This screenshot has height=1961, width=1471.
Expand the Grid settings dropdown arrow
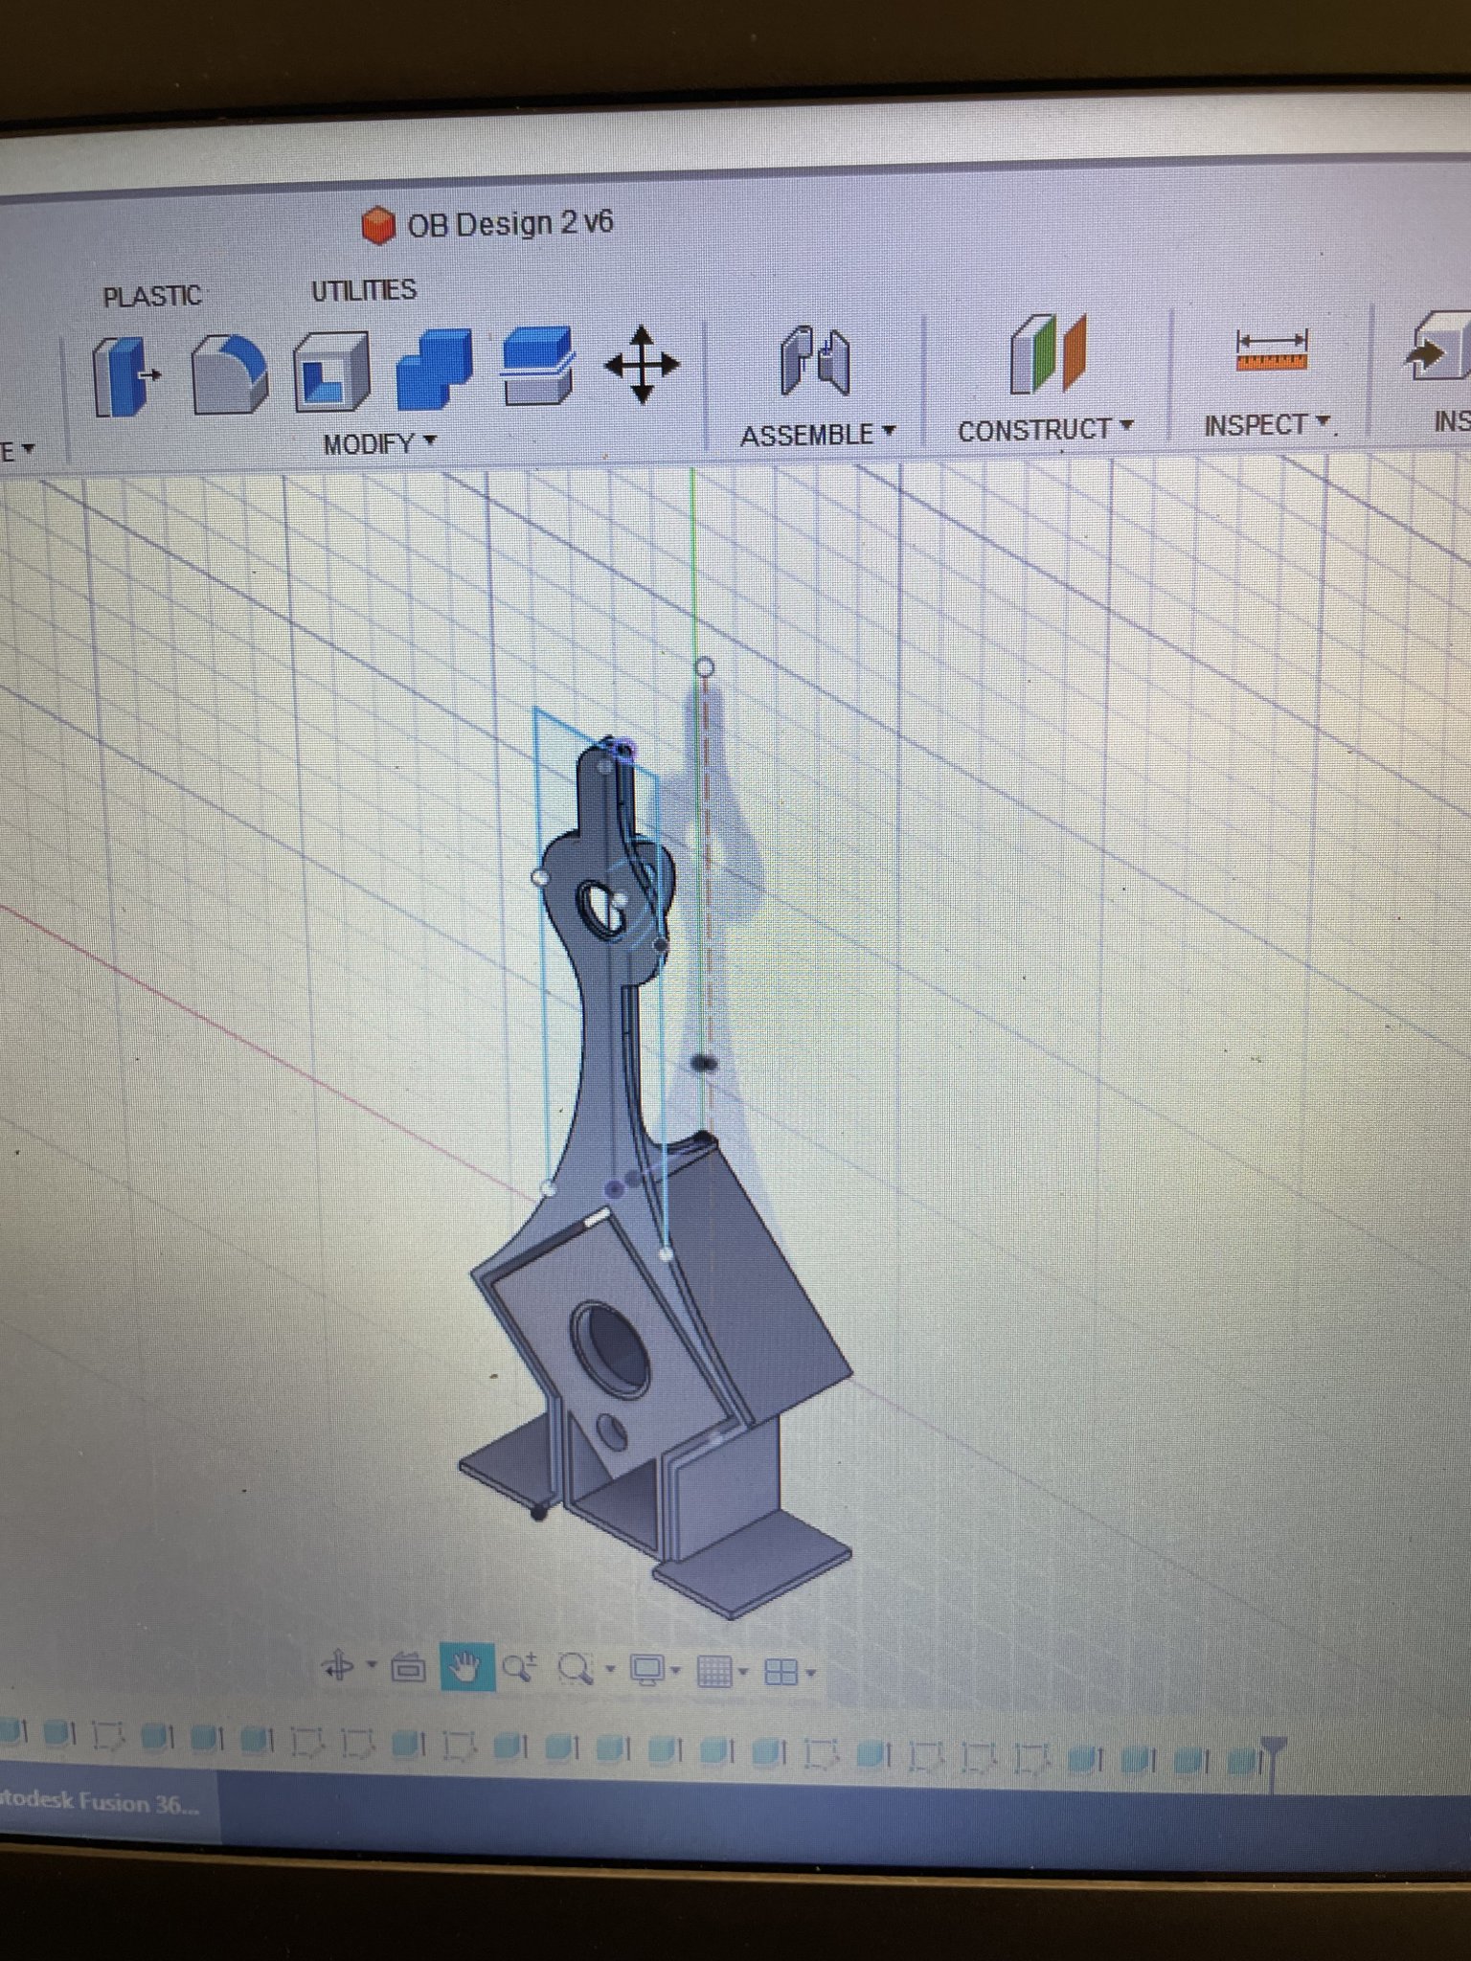(743, 1673)
